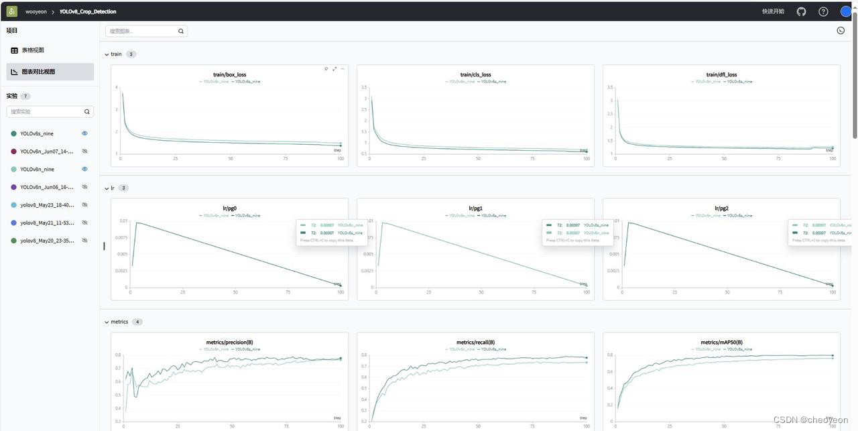
Task: Open the GitHub icon link
Action: [x=801, y=11]
